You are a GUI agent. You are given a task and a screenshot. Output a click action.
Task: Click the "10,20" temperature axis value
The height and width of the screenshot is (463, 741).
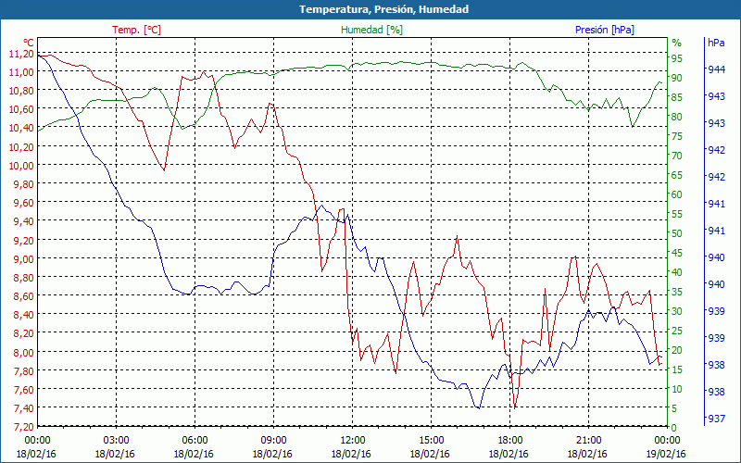tap(21, 147)
